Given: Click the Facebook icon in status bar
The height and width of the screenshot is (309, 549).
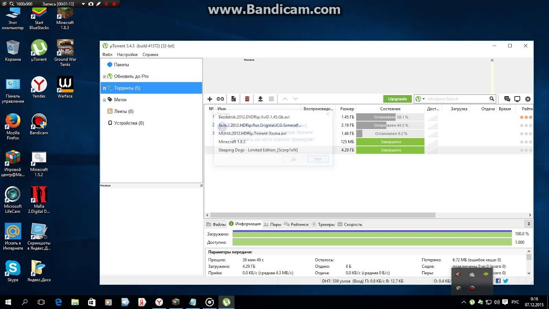Looking at the screenshot, I should tap(498, 281).
